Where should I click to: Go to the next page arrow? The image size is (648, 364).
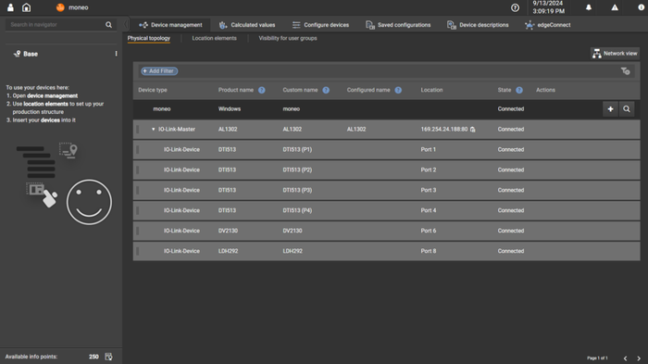(639, 358)
